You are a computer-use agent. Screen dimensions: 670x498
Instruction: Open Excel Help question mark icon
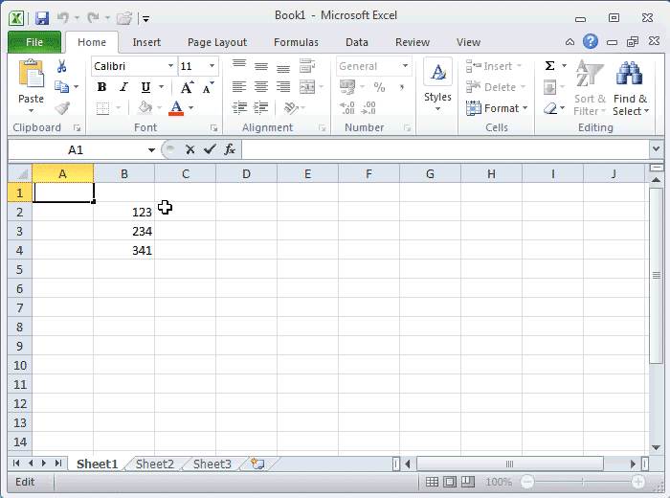pyautogui.click(x=591, y=42)
